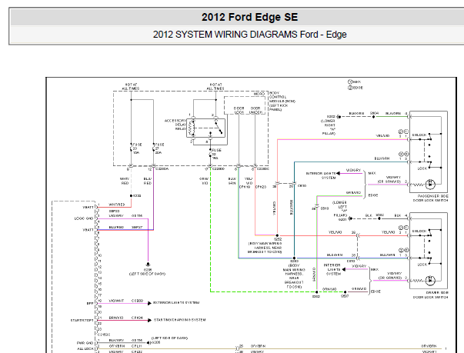464x353 pixels.
Task: Click the Accessory Delay Relay symbol
Action: 206,128
